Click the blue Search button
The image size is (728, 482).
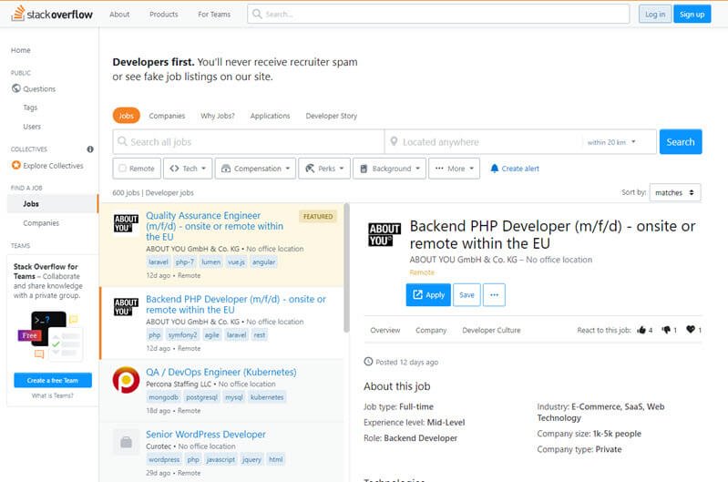(x=681, y=141)
